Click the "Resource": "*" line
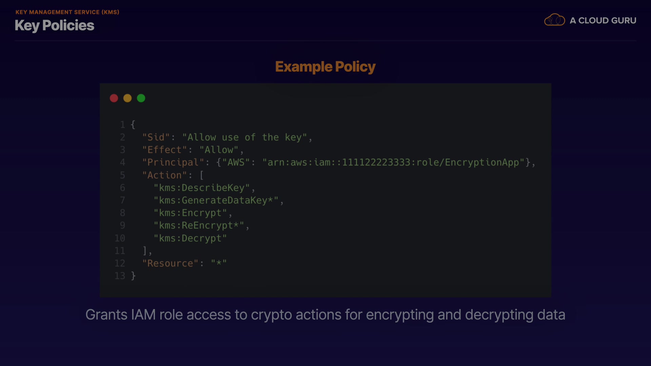The image size is (651, 366). click(x=184, y=263)
